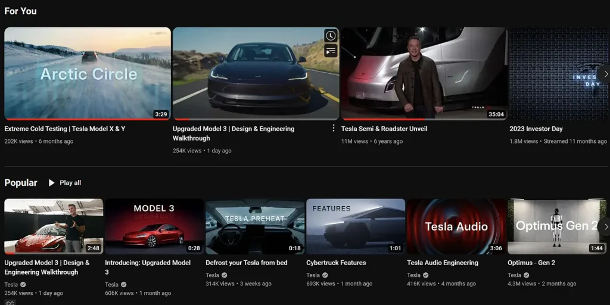This screenshot has height=305, width=610.
Task: Click text 693K views • 1 month ago
Action: pos(339,284)
